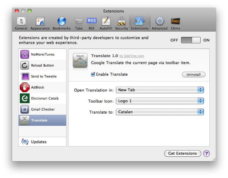Click the Bookmarks tab label
The image size is (228, 178).
click(x=62, y=28)
